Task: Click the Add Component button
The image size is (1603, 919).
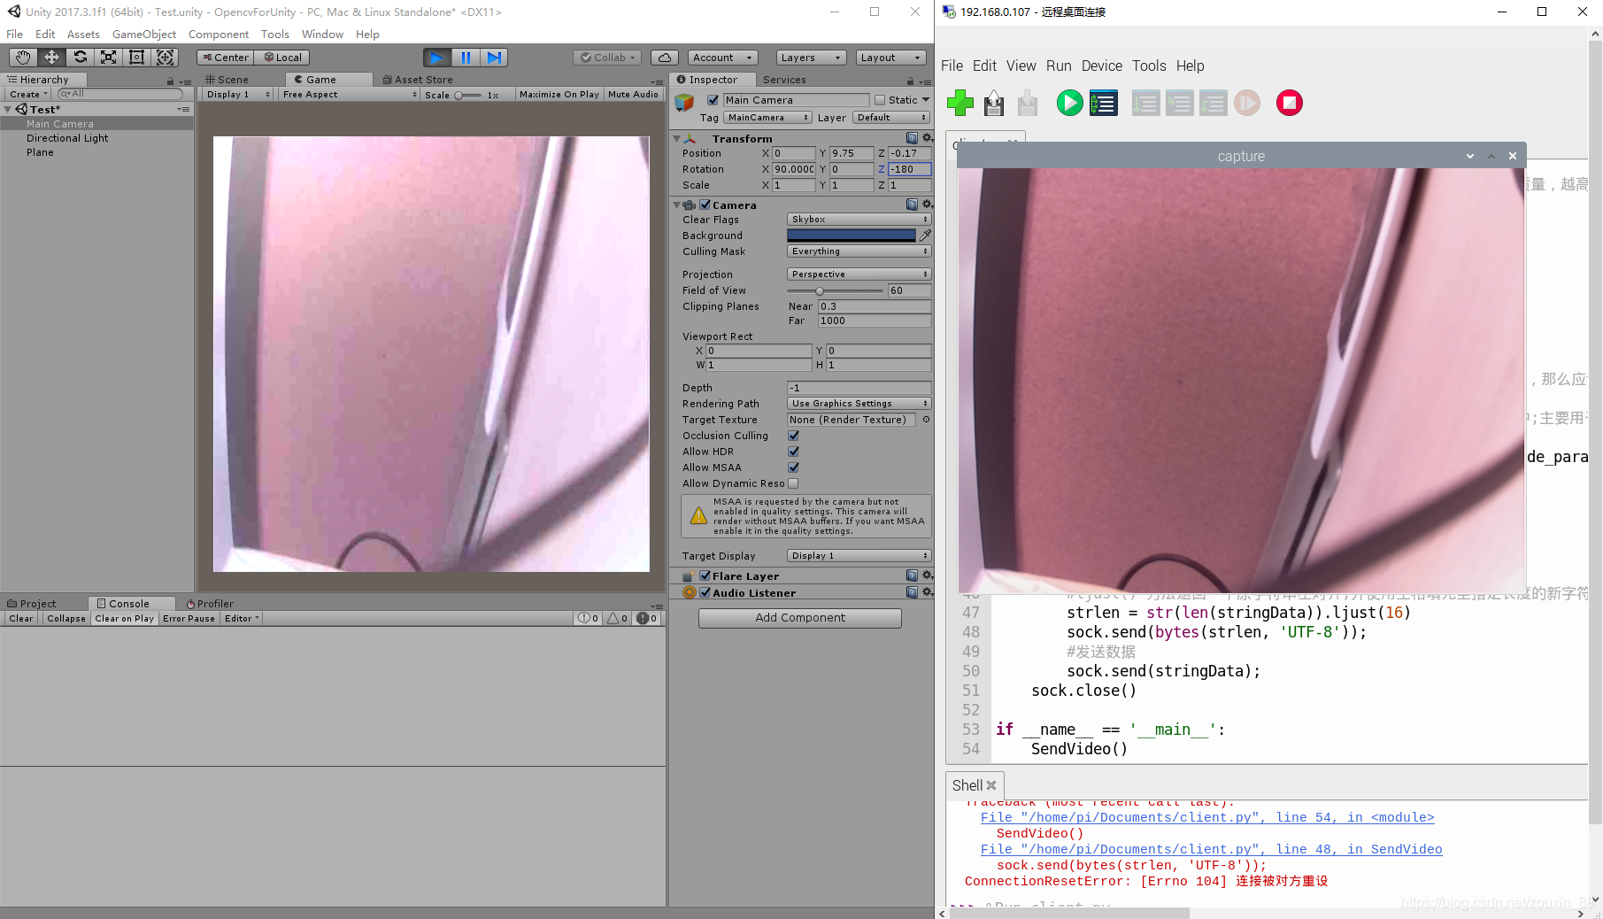Action: coord(799,617)
